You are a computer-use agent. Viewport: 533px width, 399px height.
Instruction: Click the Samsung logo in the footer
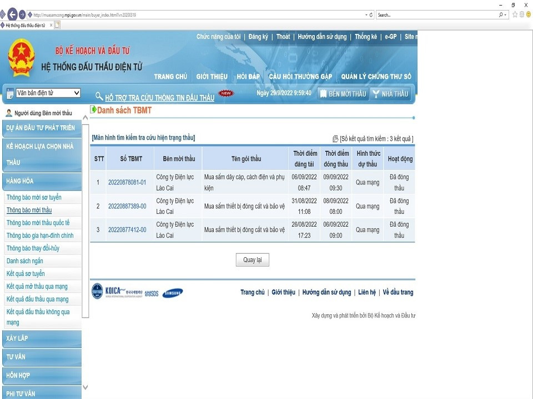(x=173, y=293)
